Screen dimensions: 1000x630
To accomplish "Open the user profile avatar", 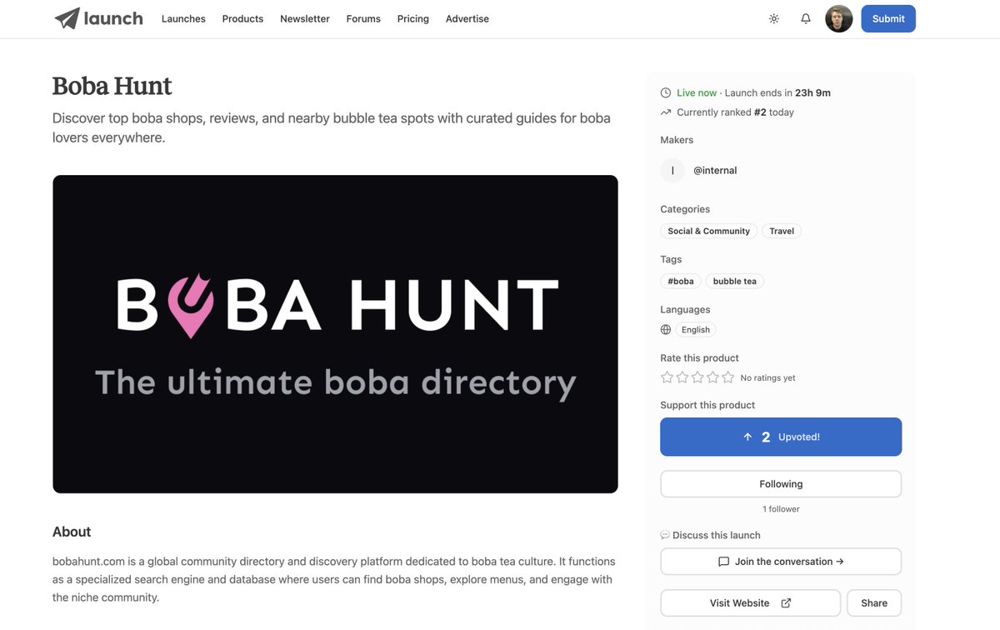I will (x=839, y=18).
